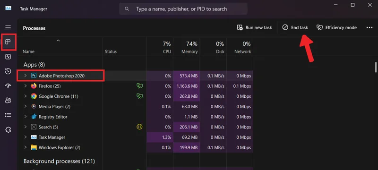Select the Media Player (2) row
This screenshot has width=378, height=170.
click(x=135, y=106)
